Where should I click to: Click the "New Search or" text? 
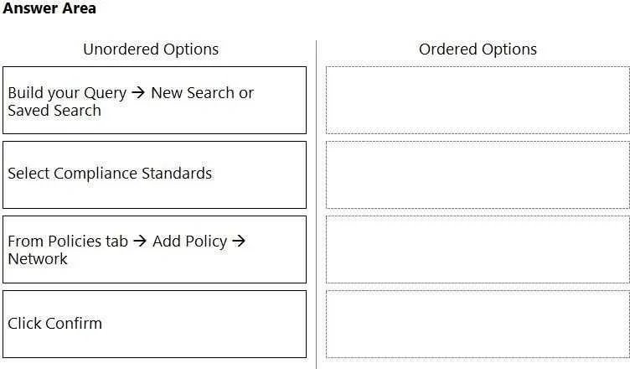click(203, 93)
